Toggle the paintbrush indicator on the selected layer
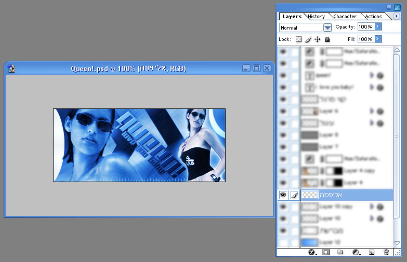Image resolution: width=407 pixels, height=262 pixels. coord(294,195)
